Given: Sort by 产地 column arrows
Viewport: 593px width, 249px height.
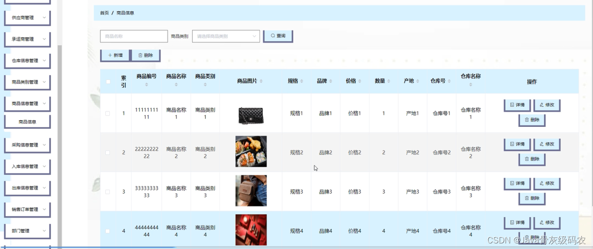Looking at the screenshot, I should pyautogui.click(x=418, y=81).
